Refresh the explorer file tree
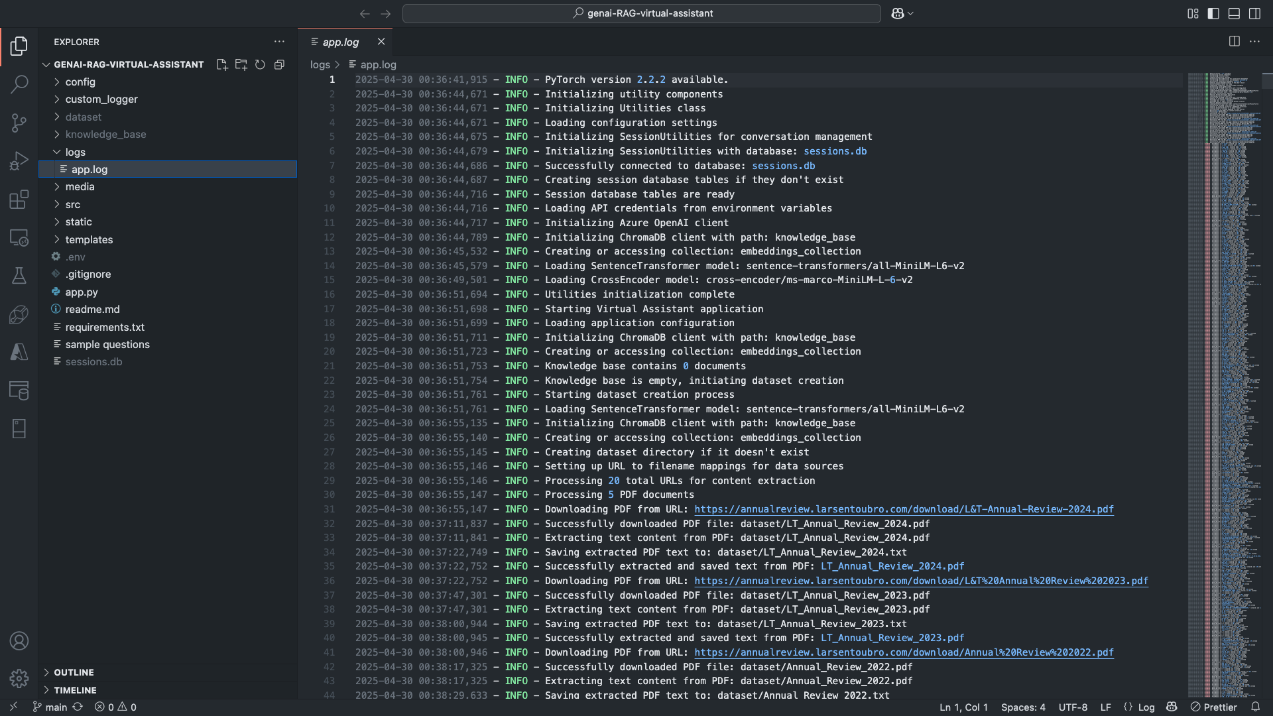Screen dimensions: 1273x716 pos(260,64)
